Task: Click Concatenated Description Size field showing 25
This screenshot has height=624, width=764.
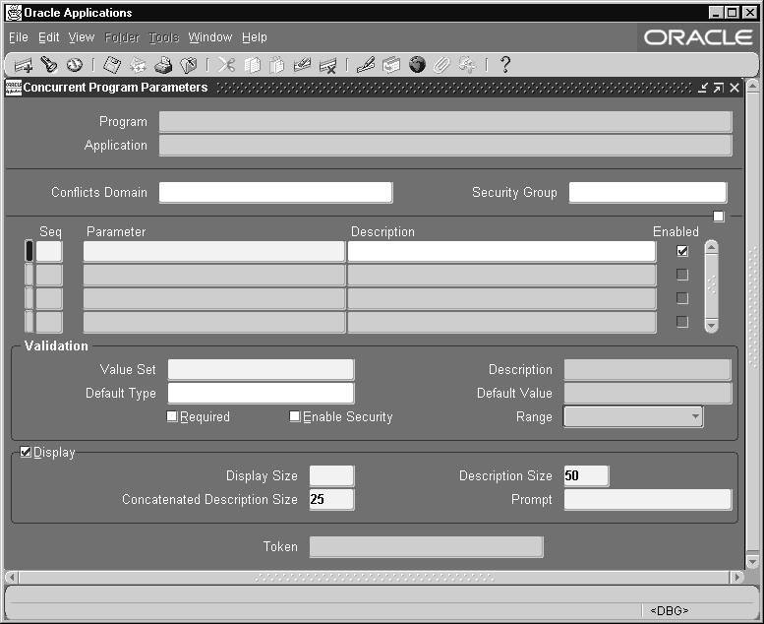Action: 331,499
